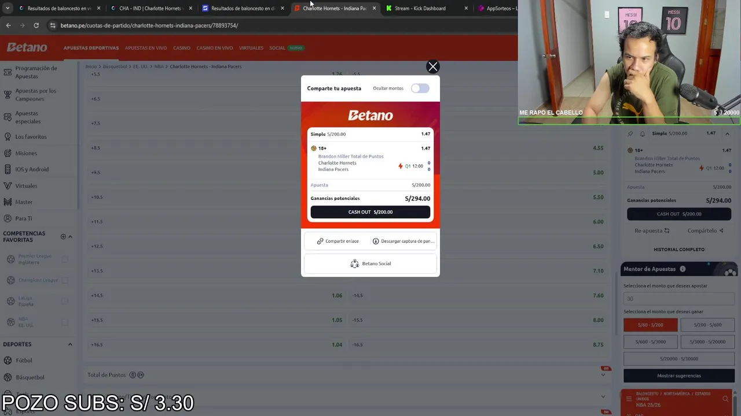Screen dimensions: 741x416
Task: Collapse Deportes section
Action: click(70, 344)
